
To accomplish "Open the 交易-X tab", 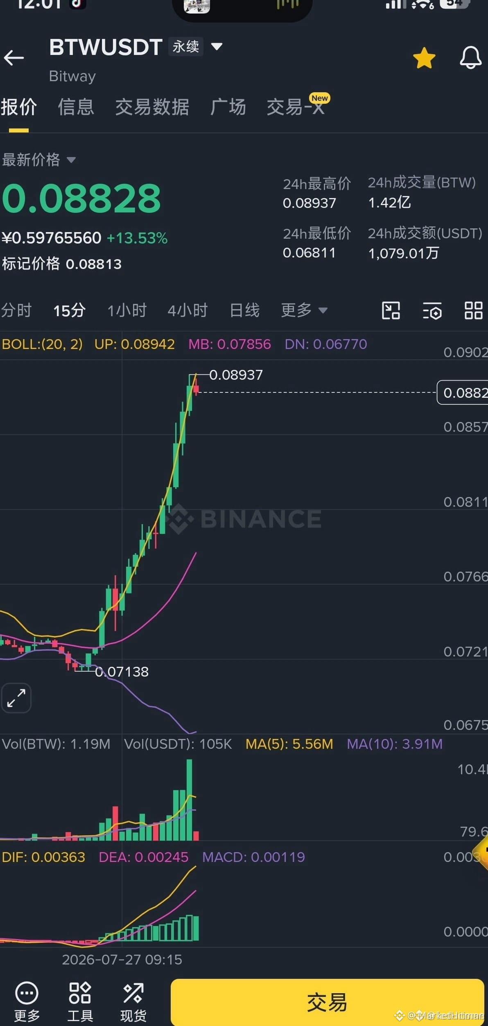I will (x=296, y=107).
